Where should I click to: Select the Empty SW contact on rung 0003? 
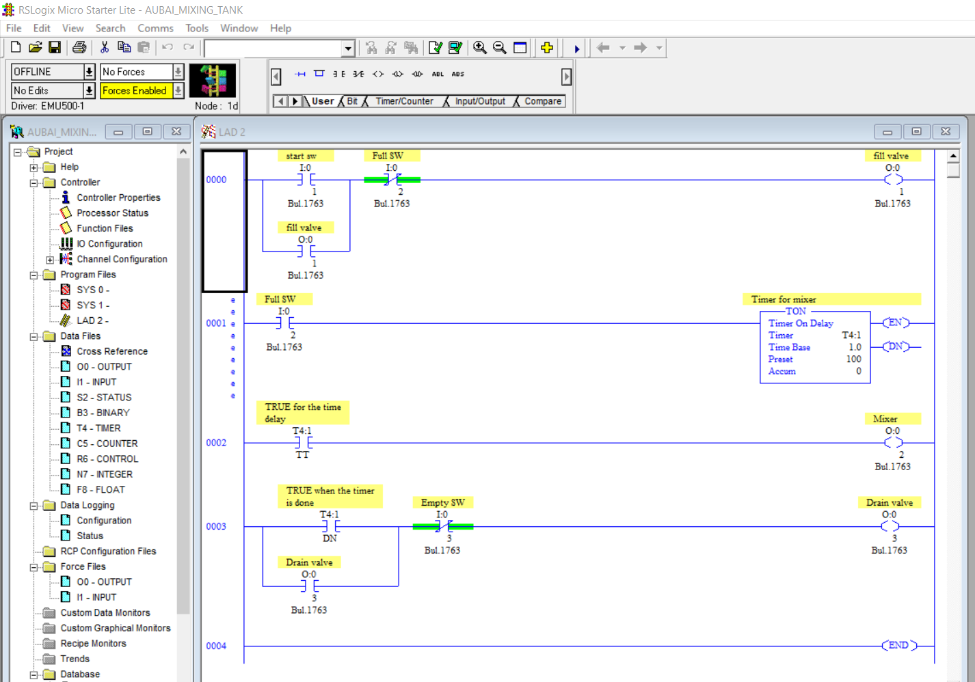tap(443, 526)
